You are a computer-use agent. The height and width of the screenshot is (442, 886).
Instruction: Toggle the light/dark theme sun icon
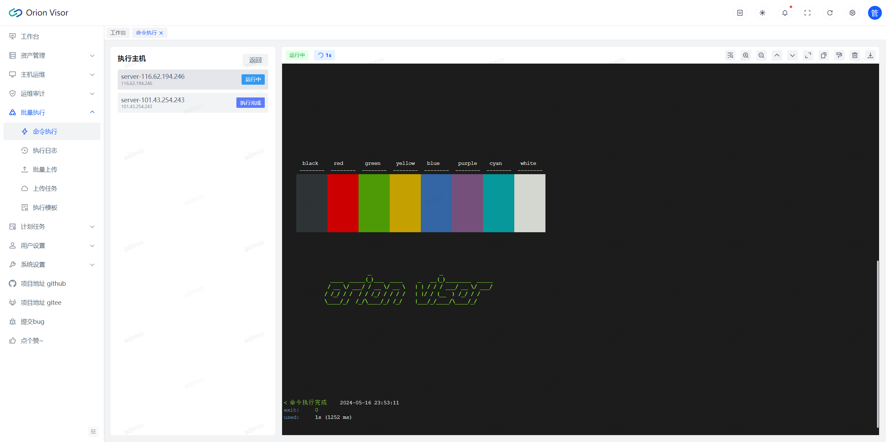(x=762, y=13)
